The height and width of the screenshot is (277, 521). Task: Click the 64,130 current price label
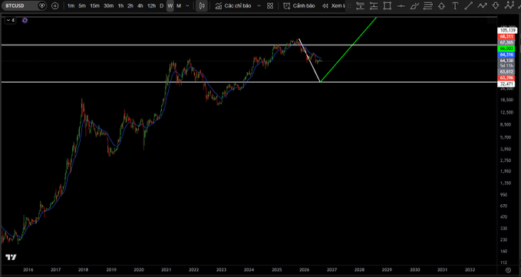(x=506, y=61)
